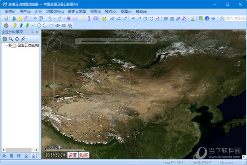Open the user account icon
The width and height of the screenshot is (247, 165).
[x=14, y=18]
